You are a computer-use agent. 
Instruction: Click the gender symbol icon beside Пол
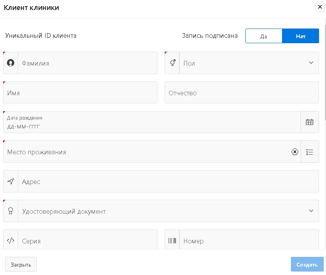point(172,63)
